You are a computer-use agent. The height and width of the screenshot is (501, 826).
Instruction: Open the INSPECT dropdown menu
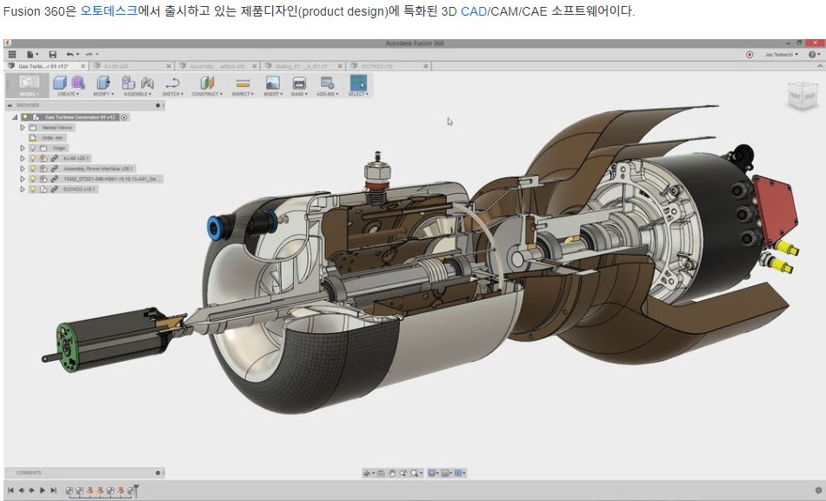point(243,94)
